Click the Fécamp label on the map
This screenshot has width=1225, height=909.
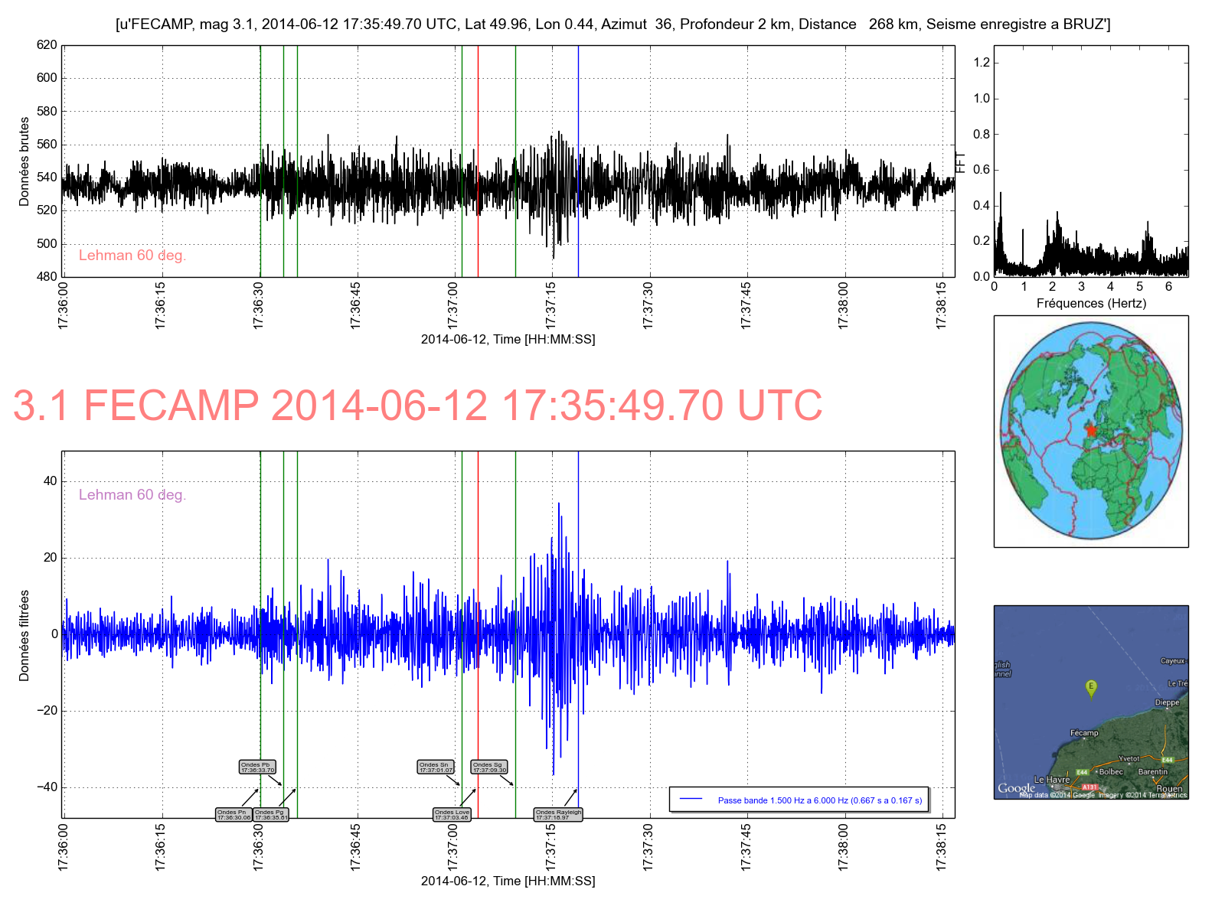pos(1084,733)
